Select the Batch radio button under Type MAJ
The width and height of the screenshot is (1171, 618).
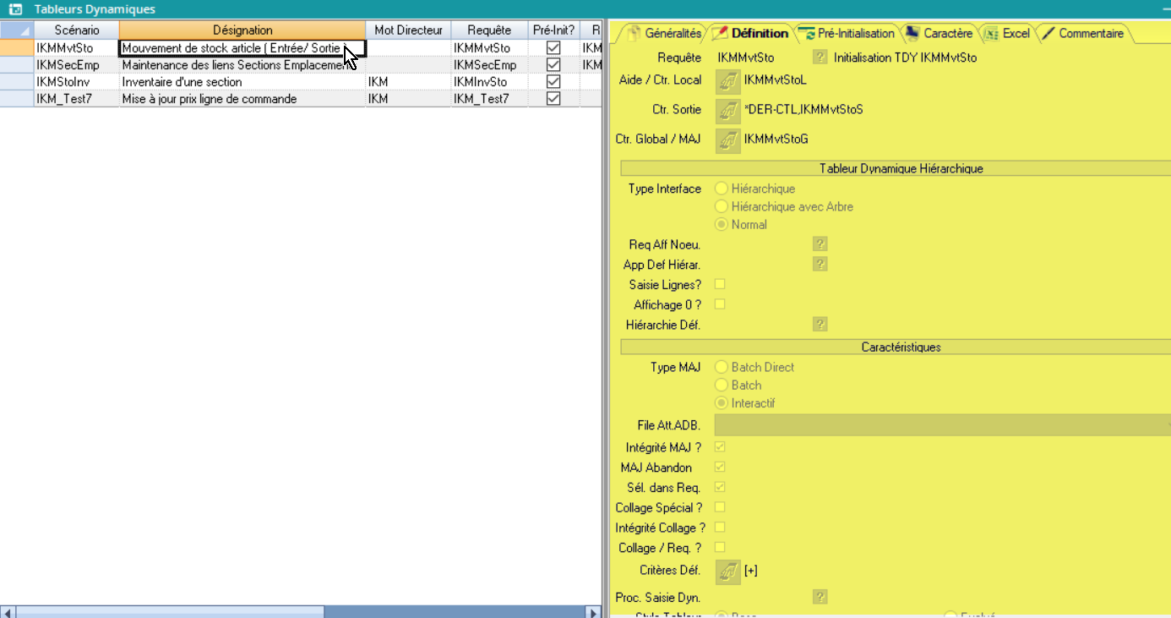click(x=720, y=385)
